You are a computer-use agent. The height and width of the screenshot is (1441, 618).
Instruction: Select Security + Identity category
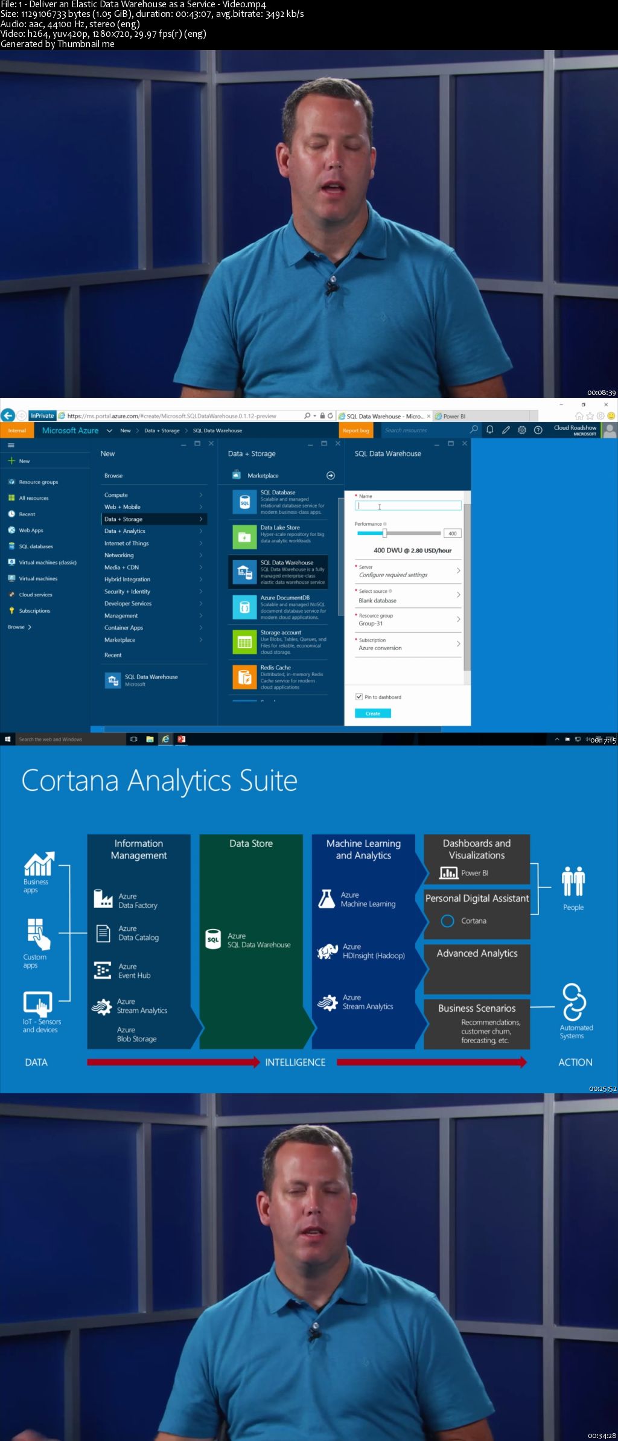(x=154, y=592)
